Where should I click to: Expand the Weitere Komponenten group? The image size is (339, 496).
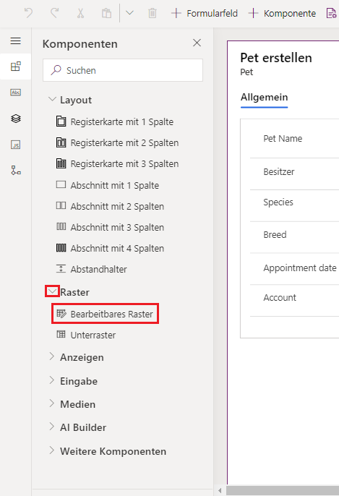coord(52,450)
